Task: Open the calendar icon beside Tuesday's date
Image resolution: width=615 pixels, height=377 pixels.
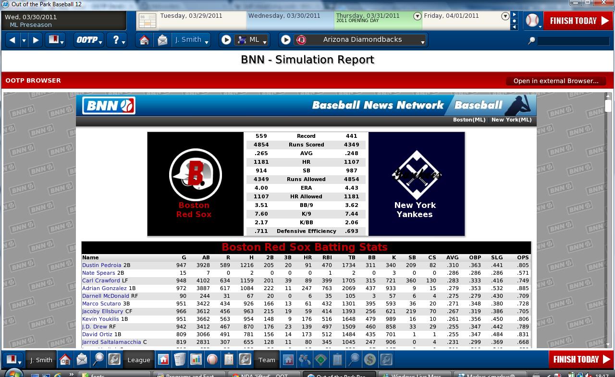Action: click(x=148, y=21)
